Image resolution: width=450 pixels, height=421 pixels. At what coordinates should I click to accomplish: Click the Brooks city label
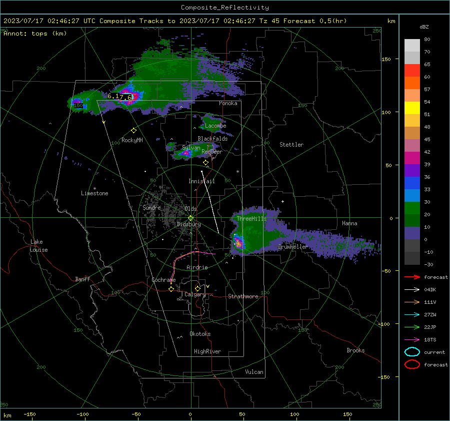pos(355,350)
